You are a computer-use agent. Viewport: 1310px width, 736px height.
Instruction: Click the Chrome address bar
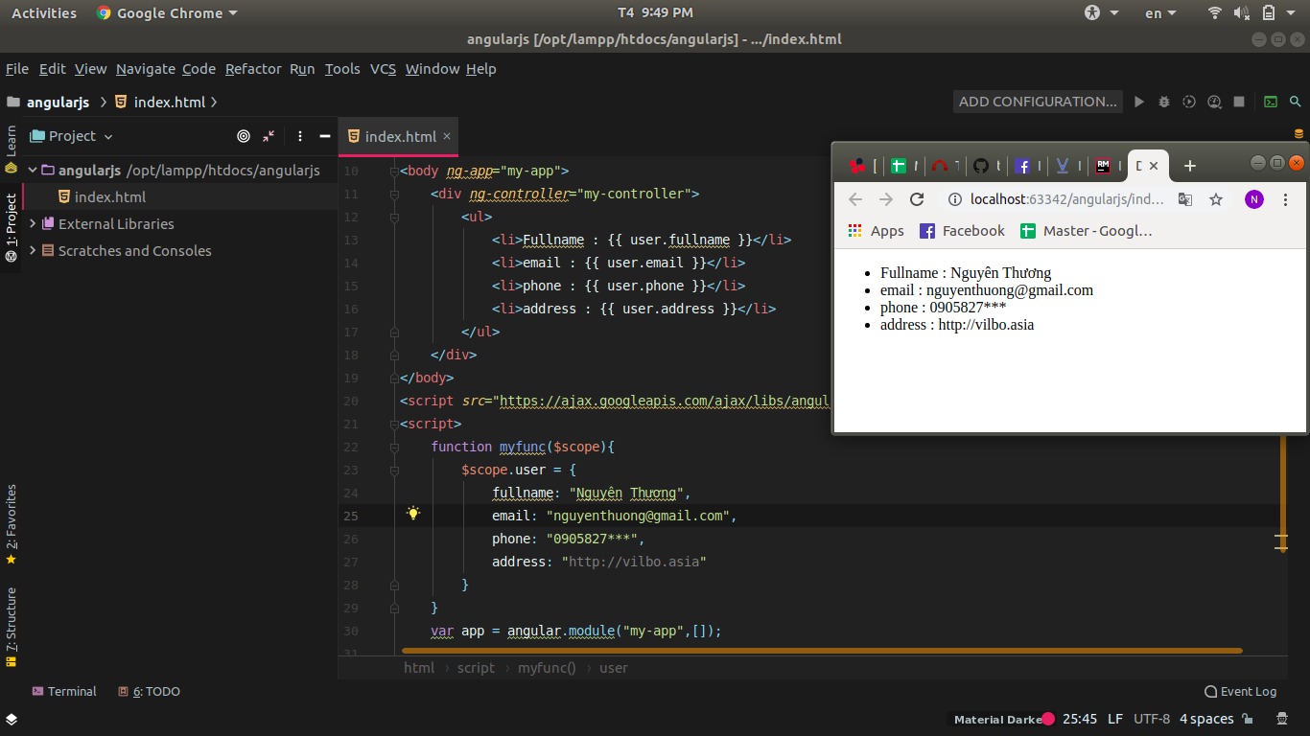(x=1066, y=199)
